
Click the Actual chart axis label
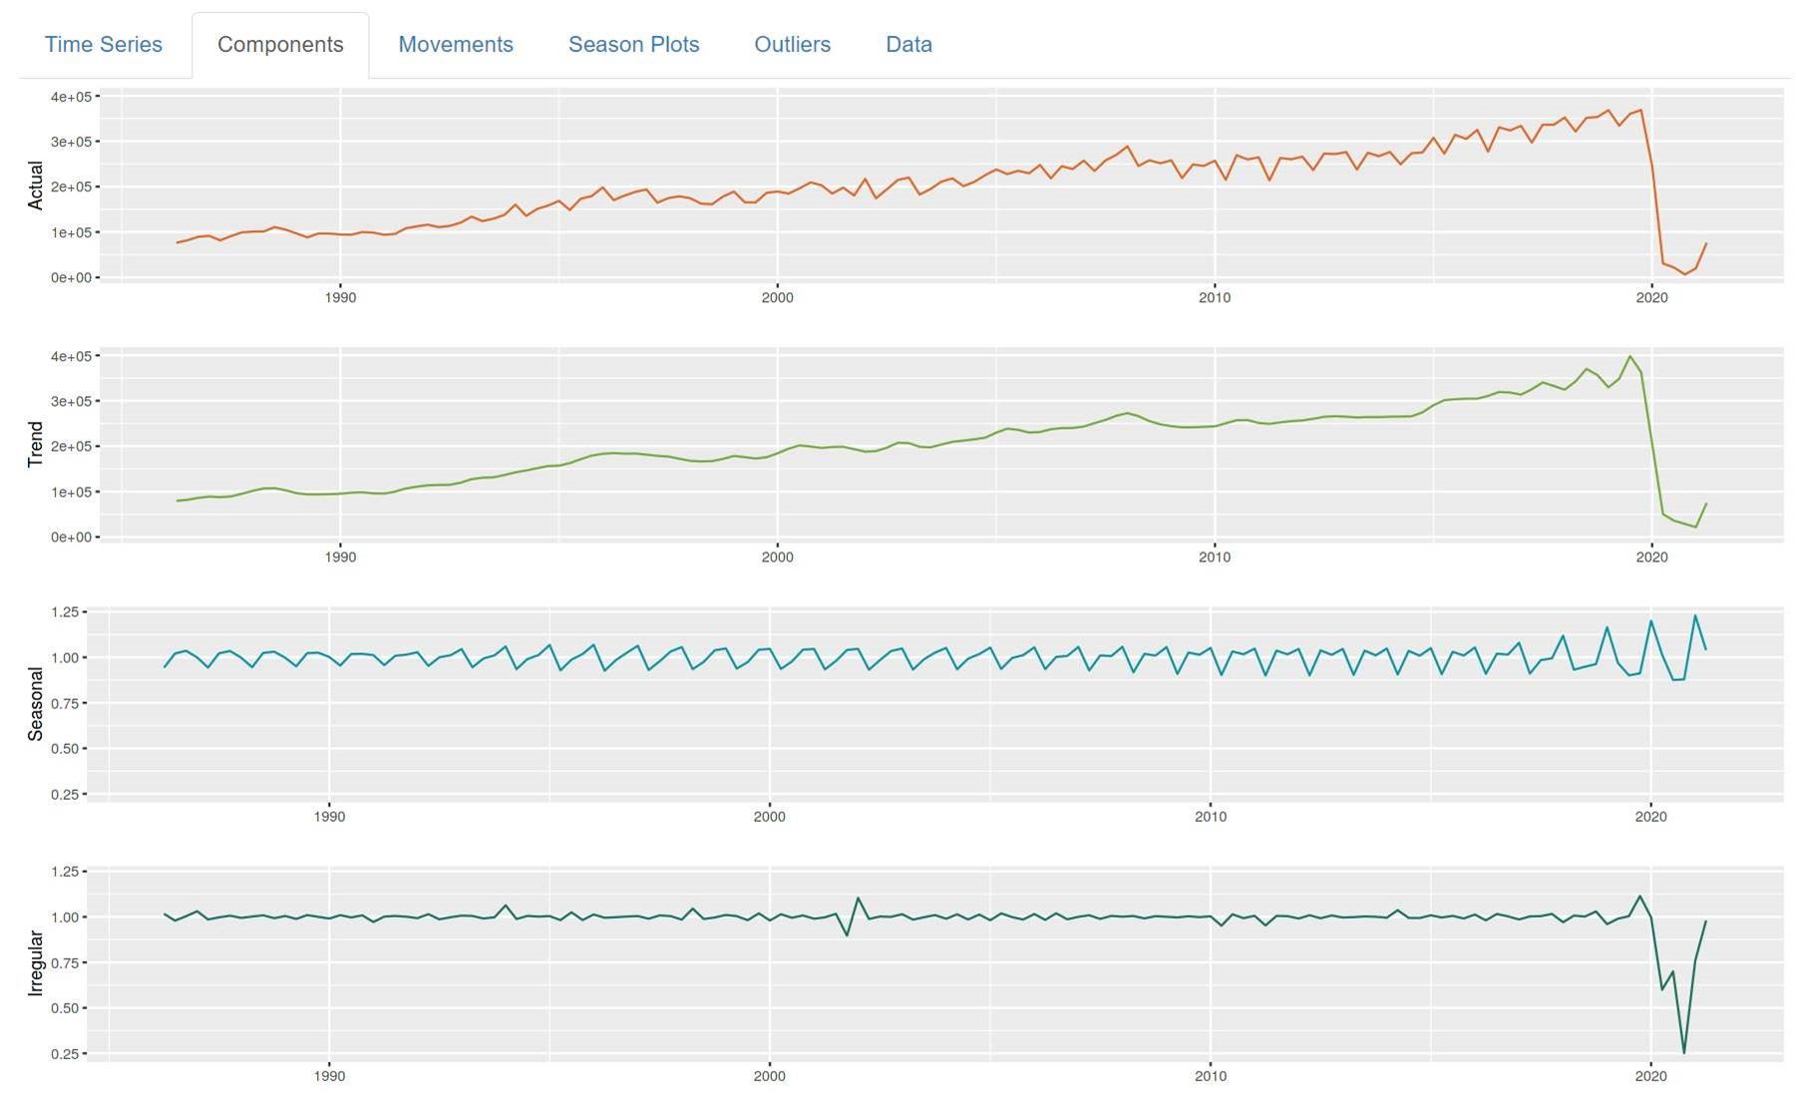(36, 185)
